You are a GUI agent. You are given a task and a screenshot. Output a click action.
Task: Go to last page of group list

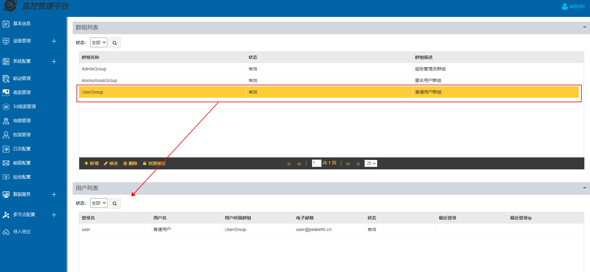(x=358, y=164)
